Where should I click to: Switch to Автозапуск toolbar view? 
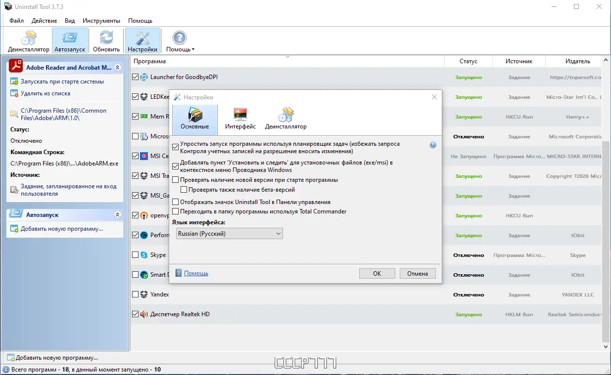pyautogui.click(x=70, y=41)
